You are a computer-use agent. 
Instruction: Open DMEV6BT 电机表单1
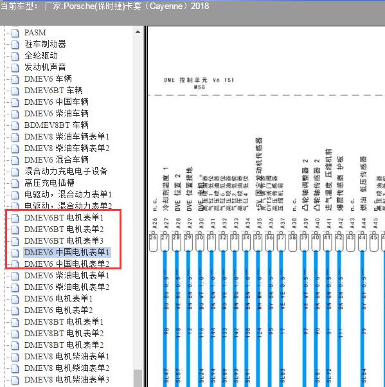tap(64, 218)
